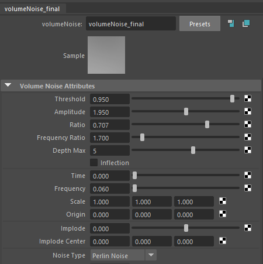Screen dimensions: 263x264
Task: Click the Sample preview swatch
Action: (106, 55)
